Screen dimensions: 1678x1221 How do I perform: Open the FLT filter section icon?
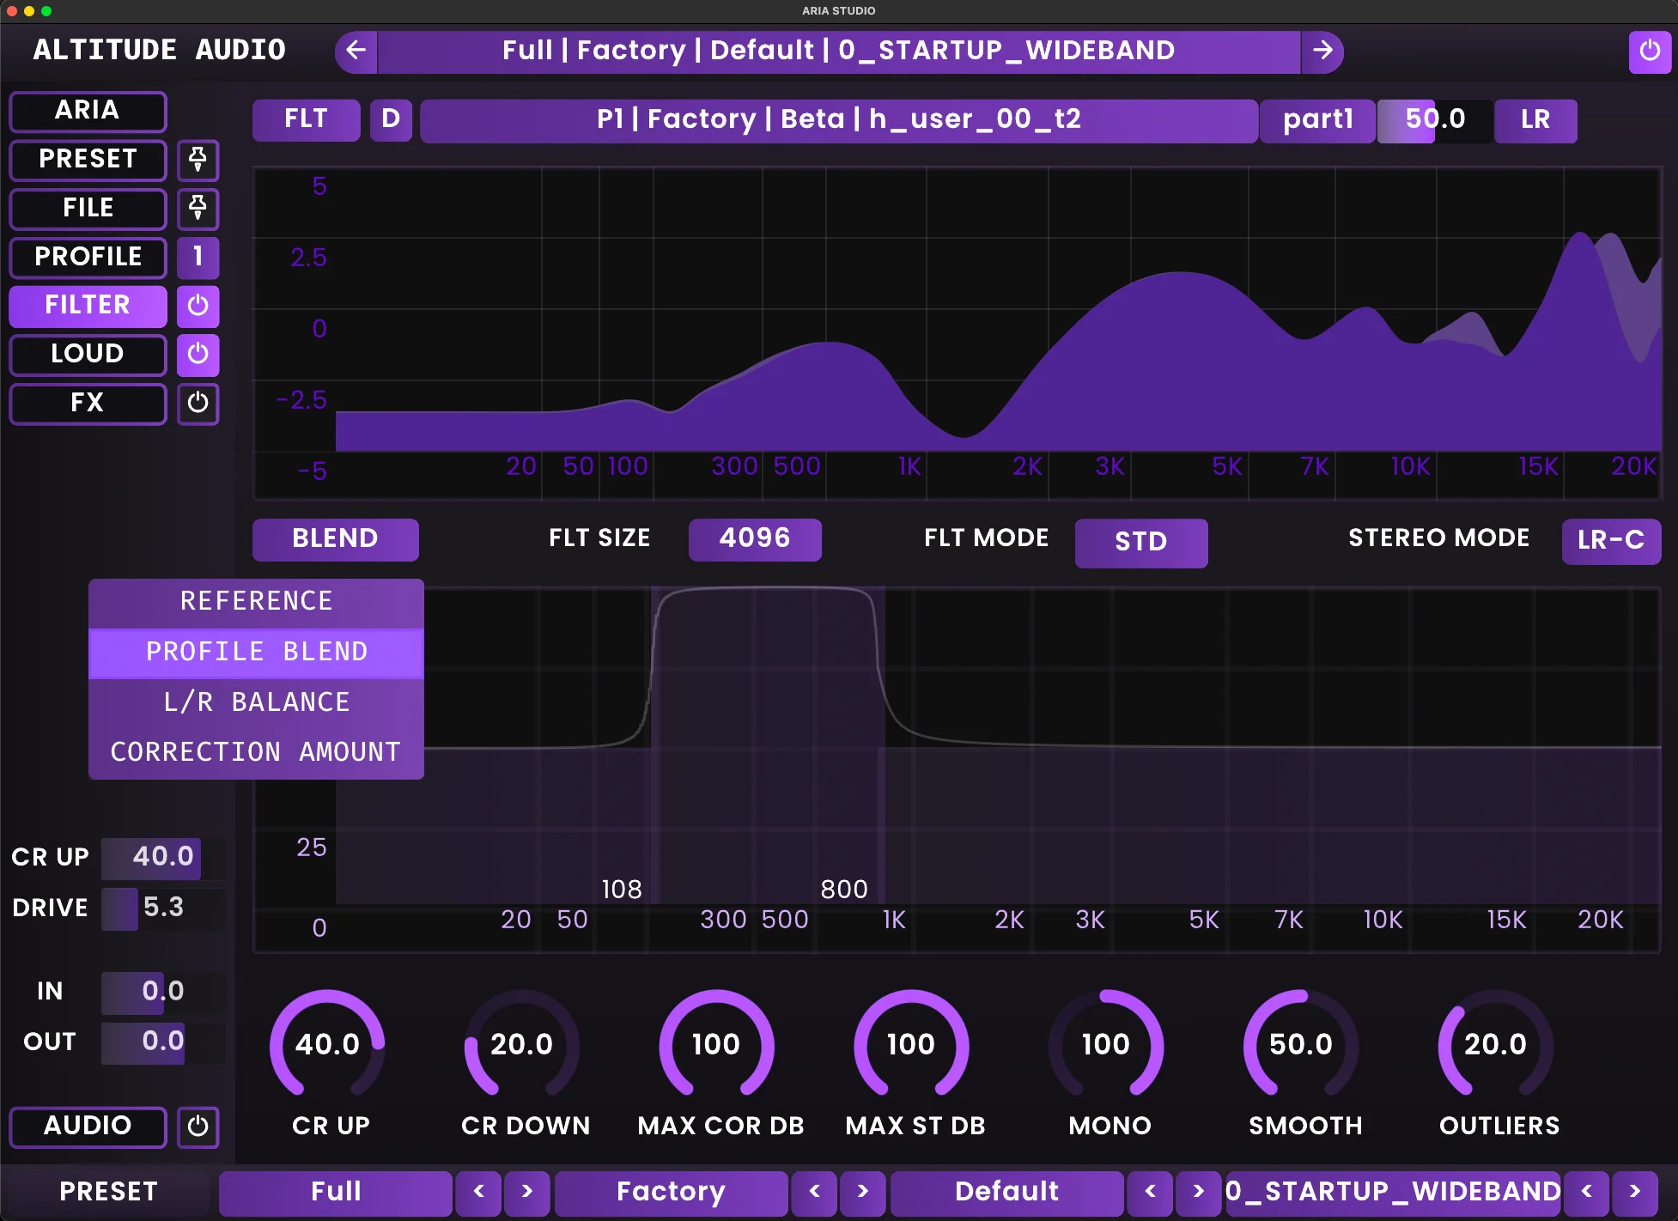pos(305,119)
